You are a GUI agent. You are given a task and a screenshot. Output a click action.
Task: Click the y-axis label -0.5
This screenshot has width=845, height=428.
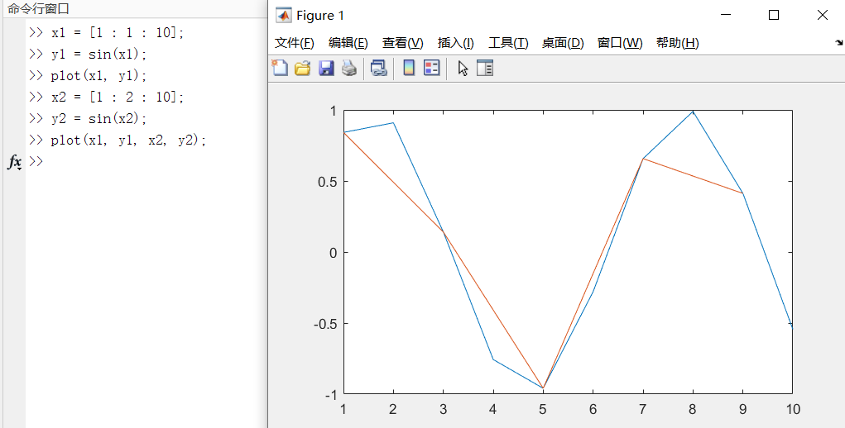(x=325, y=324)
